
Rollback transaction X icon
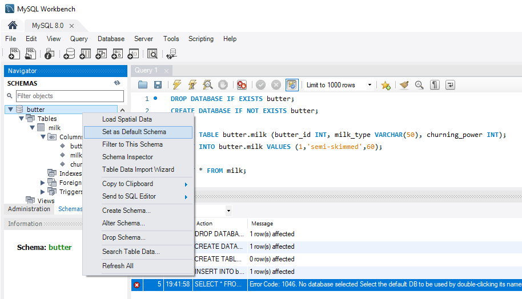[276, 85]
